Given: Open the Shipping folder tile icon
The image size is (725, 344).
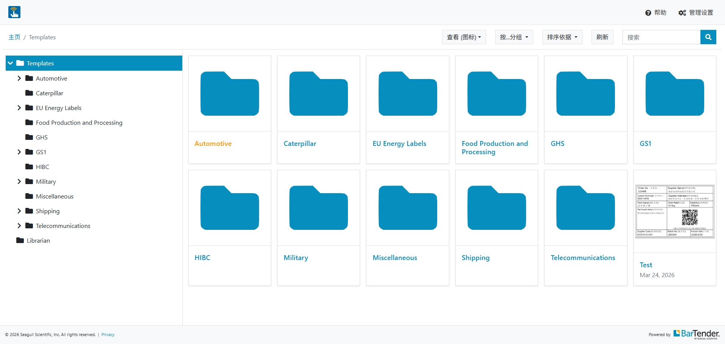Looking at the screenshot, I should click(x=497, y=208).
